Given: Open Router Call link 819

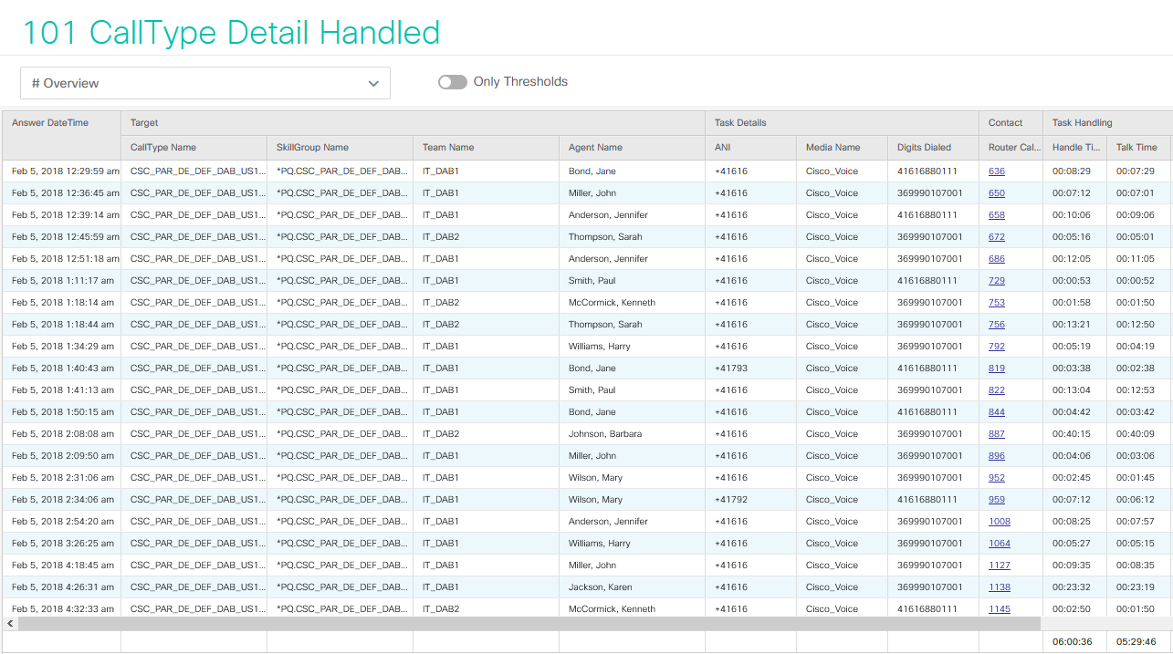Looking at the screenshot, I should tap(997, 369).
